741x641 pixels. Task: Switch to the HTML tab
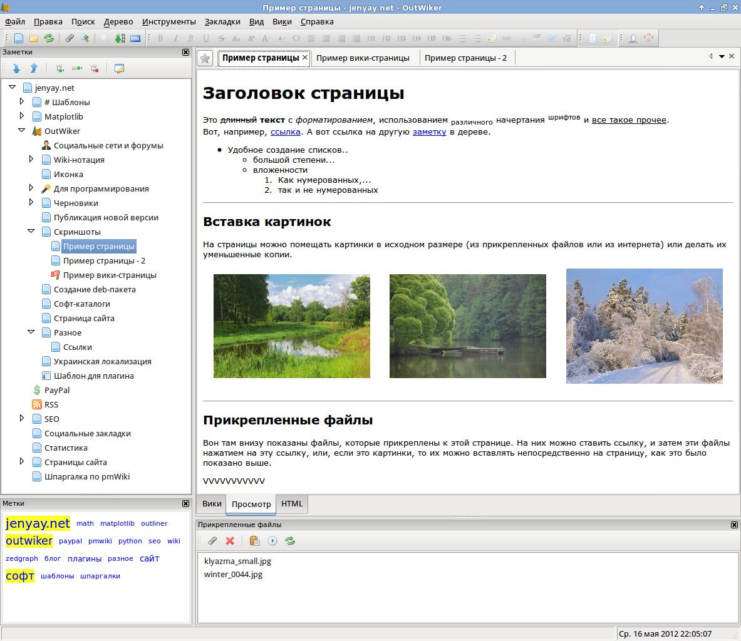click(x=292, y=504)
